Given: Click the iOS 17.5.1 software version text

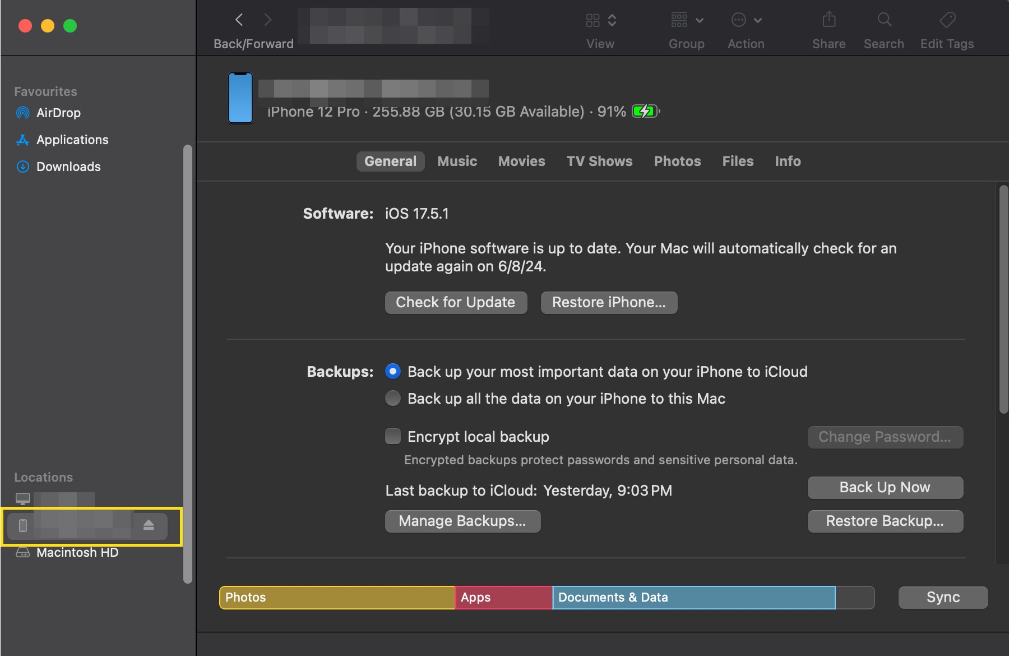Looking at the screenshot, I should point(416,214).
